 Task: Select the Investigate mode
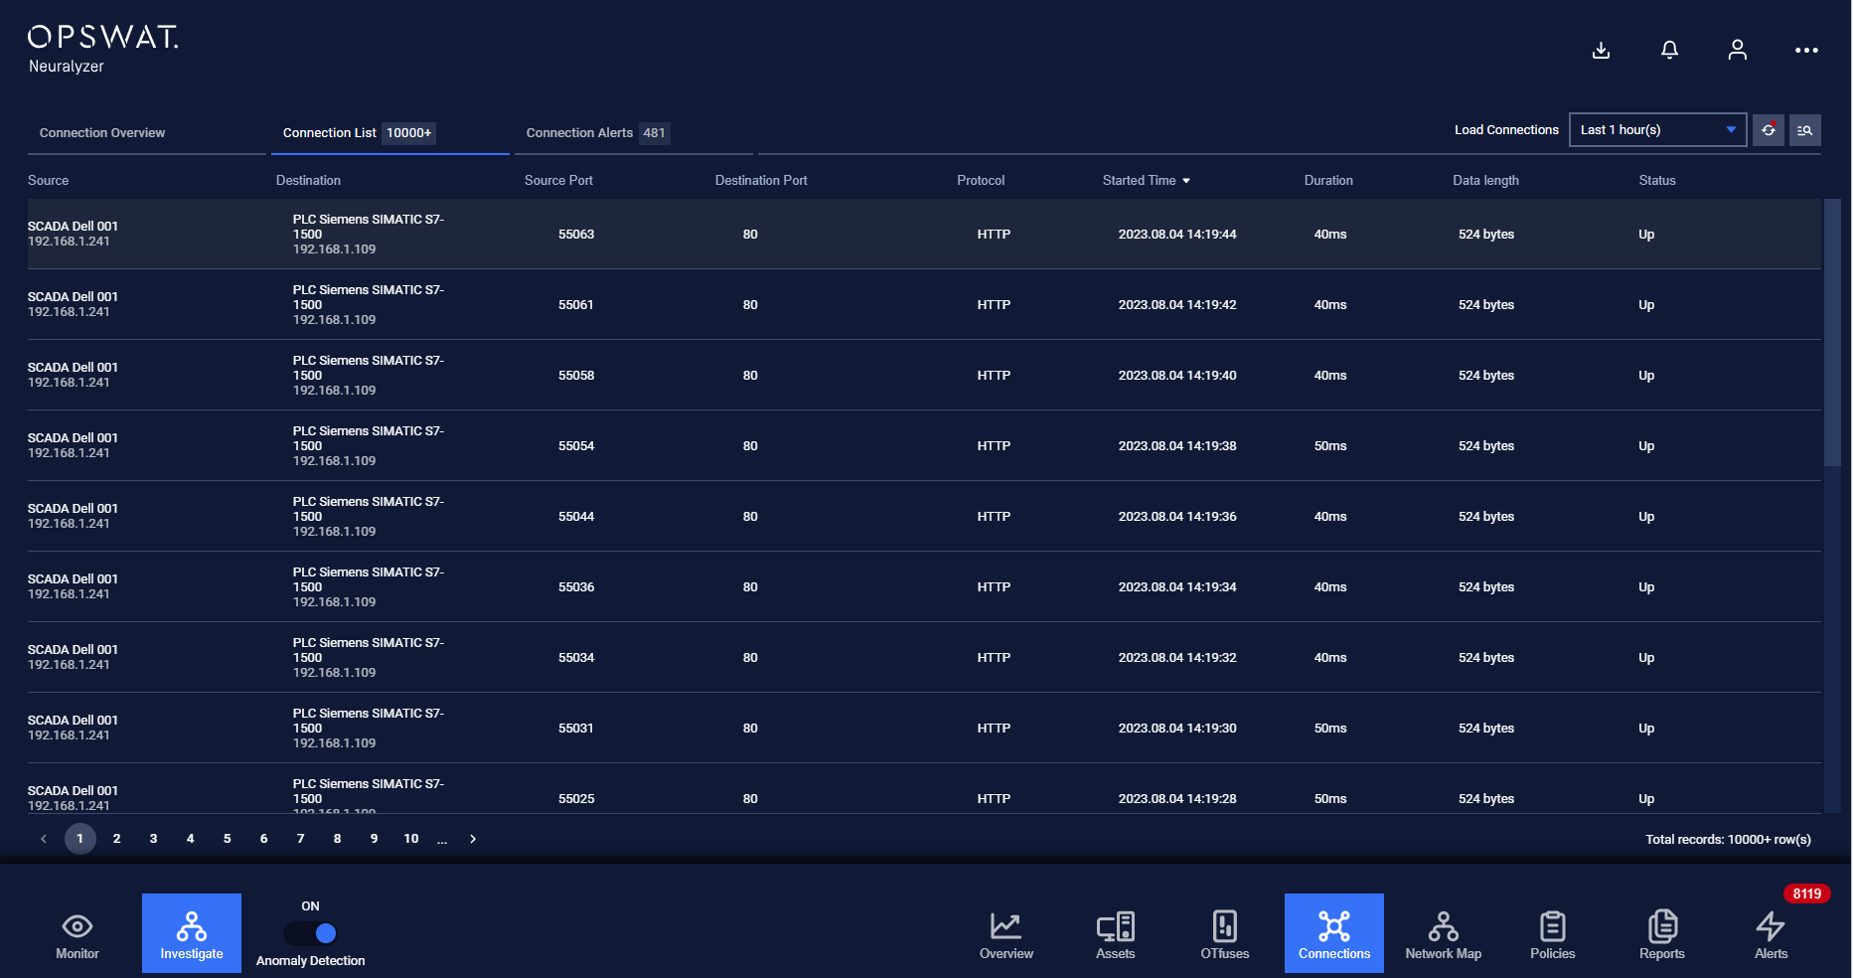click(x=192, y=933)
